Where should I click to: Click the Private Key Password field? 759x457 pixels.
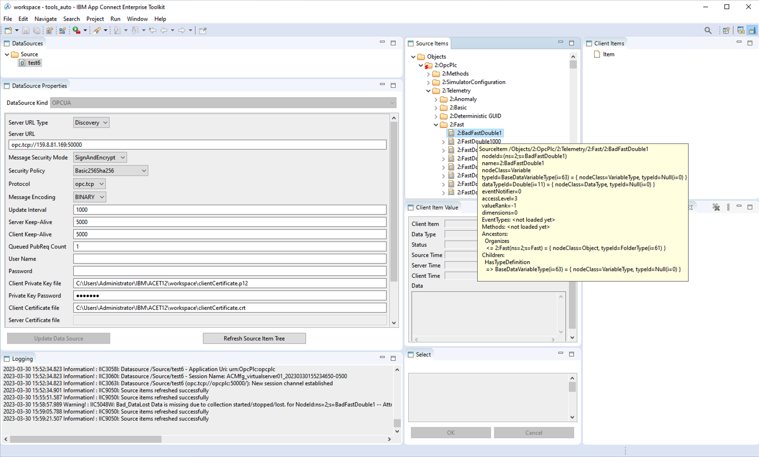point(230,296)
